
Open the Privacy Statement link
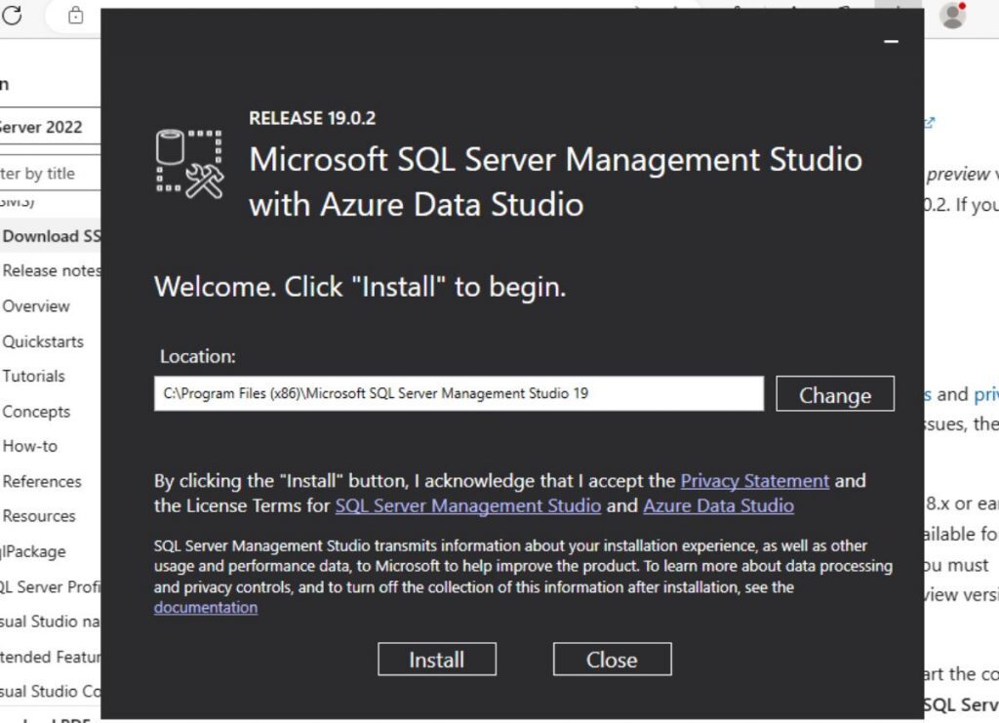755,480
